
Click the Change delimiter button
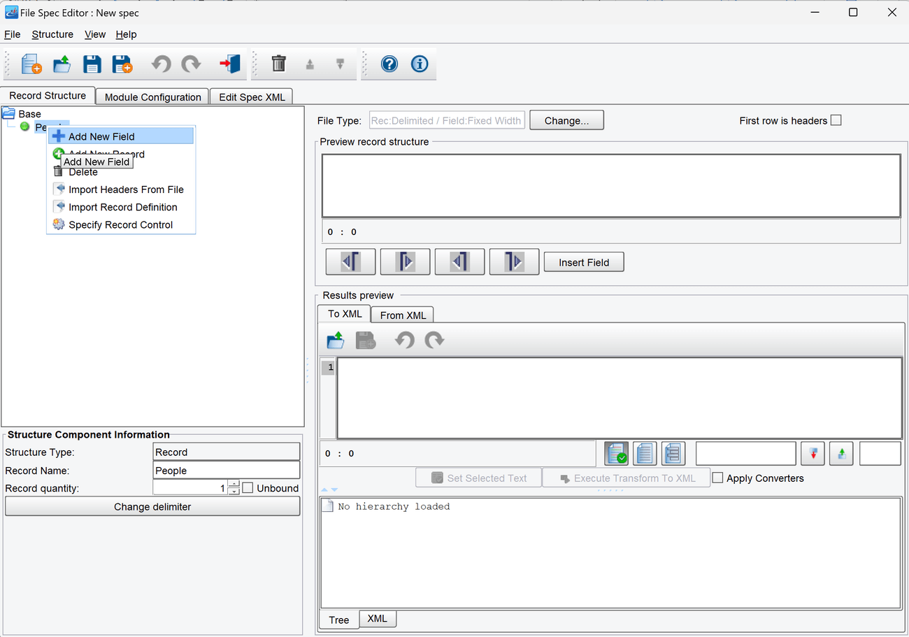[x=152, y=506]
